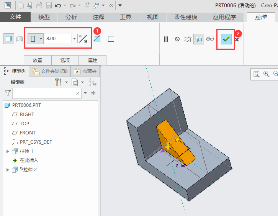Viewport: 278px width, 216px height.
Task: Cancel the extrude with the X icon
Action: [237, 39]
